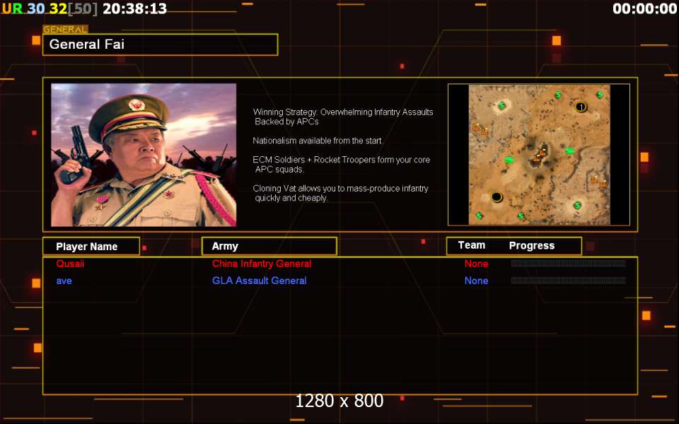Click the Player Name column header
The image size is (679, 424).
91,246
